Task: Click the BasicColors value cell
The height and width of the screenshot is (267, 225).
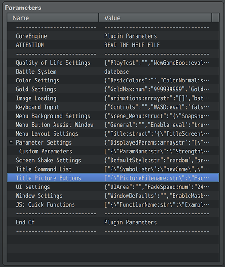Action: point(157,80)
